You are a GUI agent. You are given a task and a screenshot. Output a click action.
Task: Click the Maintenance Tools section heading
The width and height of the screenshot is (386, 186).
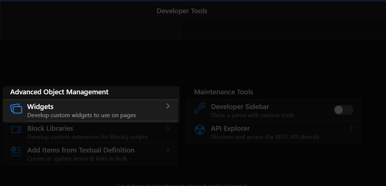223,92
